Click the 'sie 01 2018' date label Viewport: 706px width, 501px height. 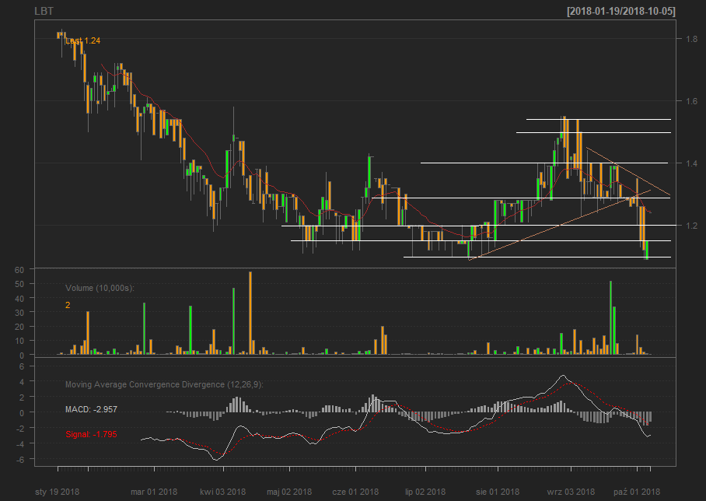pyautogui.click(x=498, y=492)
